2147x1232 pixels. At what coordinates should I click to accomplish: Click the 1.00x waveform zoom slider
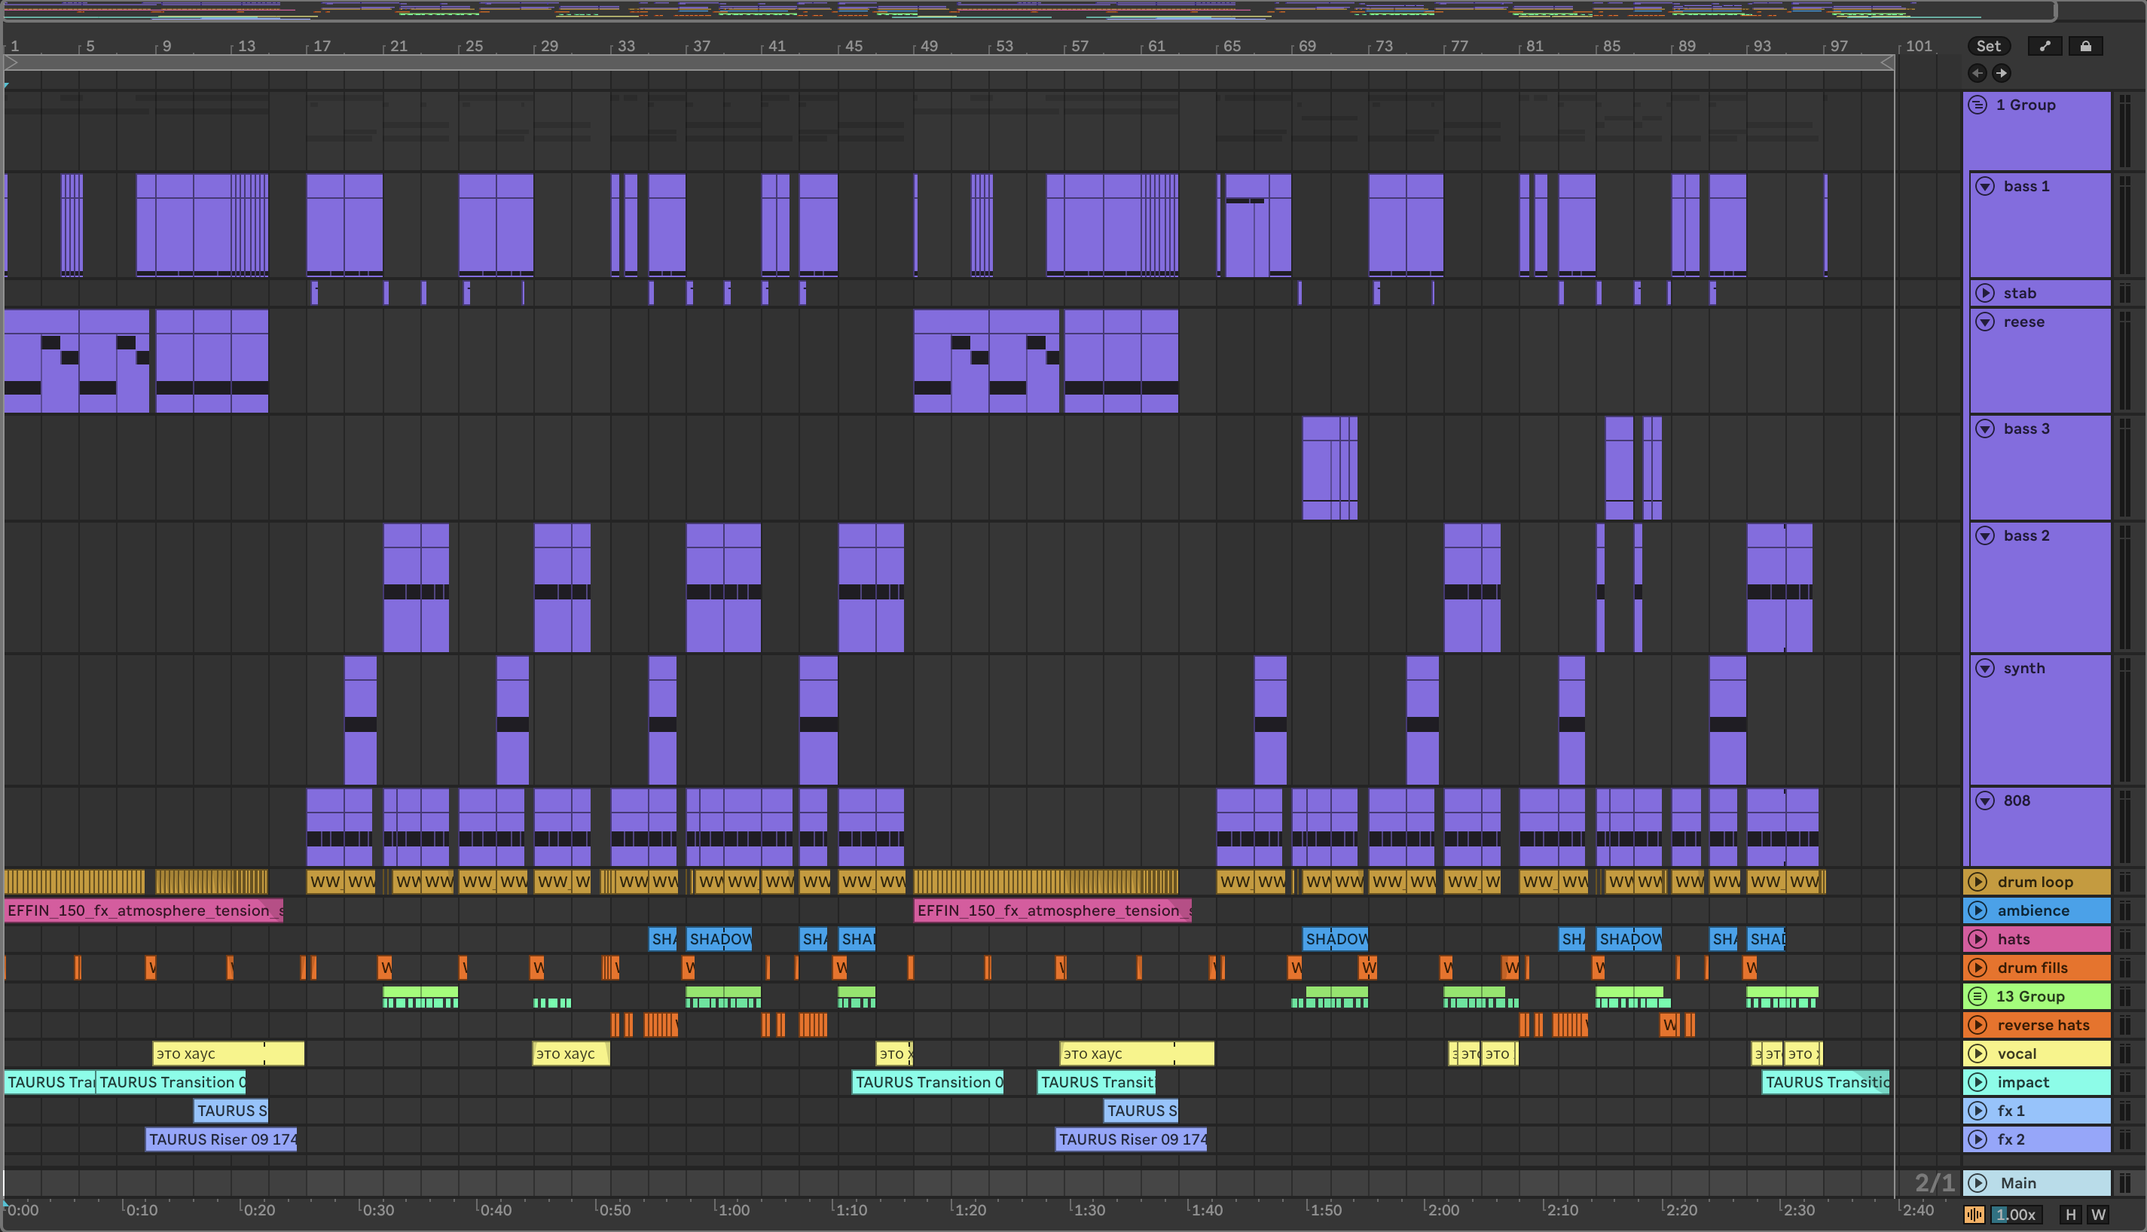(2015, 1215)
